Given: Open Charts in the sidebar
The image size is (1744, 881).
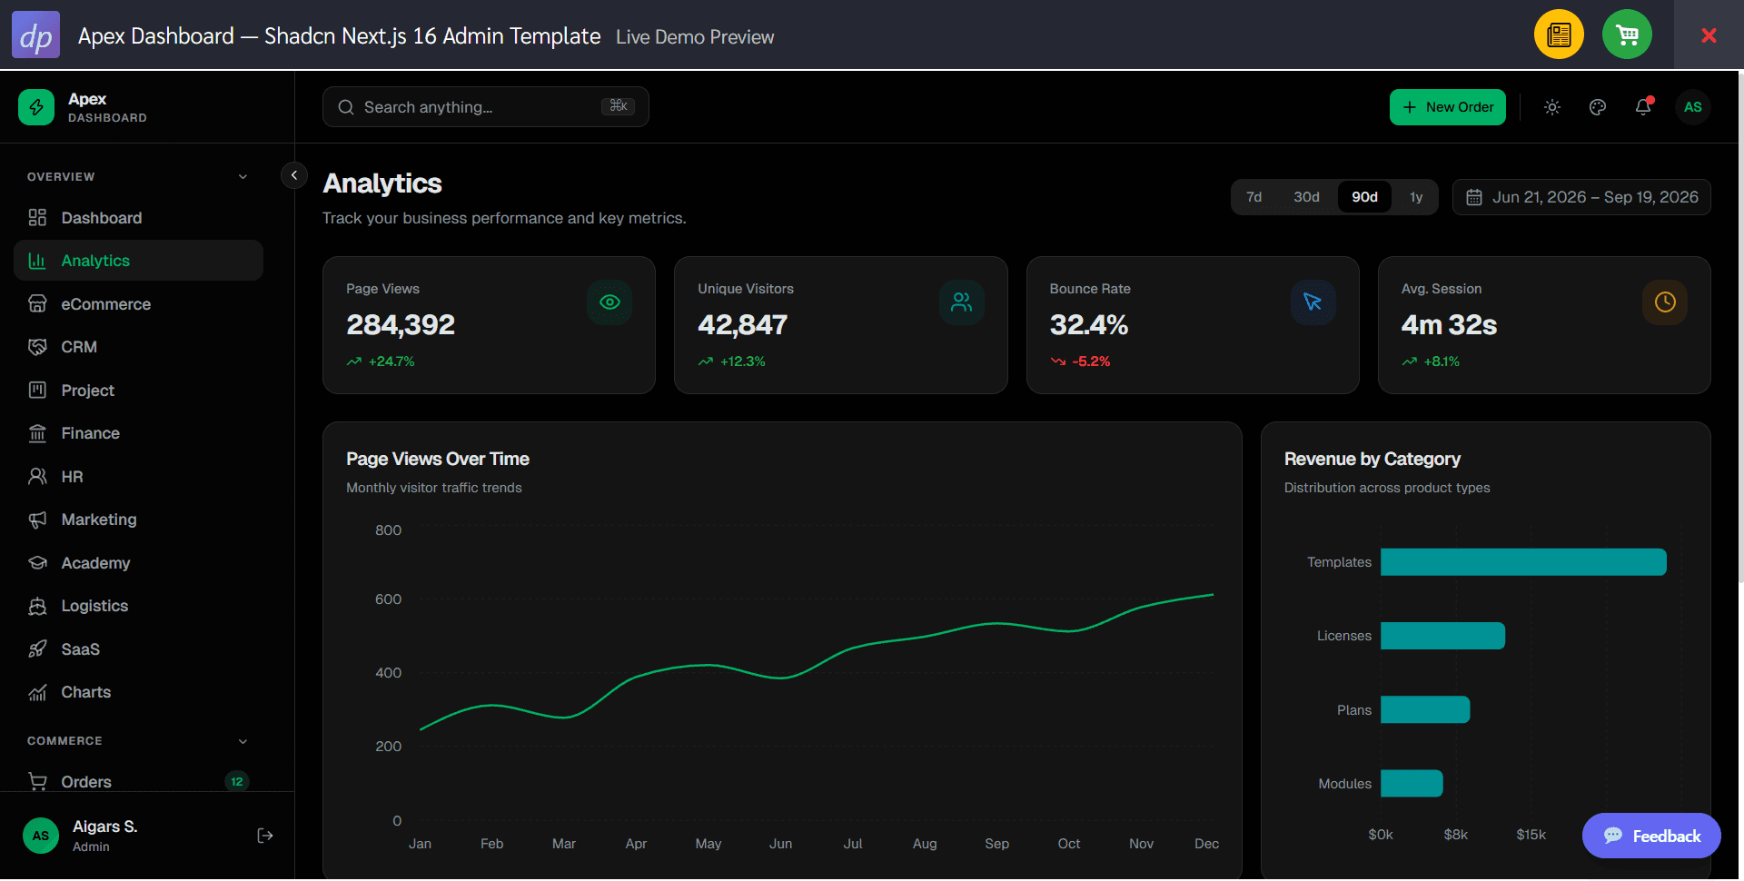Looking at the screenshot, I should coord(138,692).
